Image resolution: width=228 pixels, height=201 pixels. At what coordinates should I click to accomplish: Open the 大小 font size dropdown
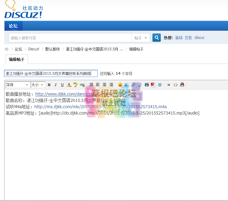pyautogui.click(x=38, y=85)
